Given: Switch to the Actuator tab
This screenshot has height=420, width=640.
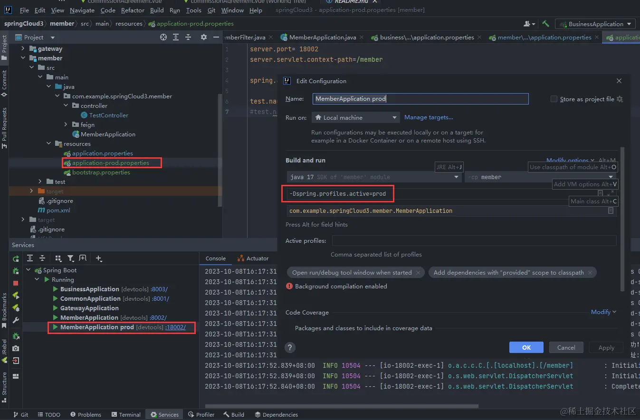Looking at the screenshot, I should click(253, 258).
